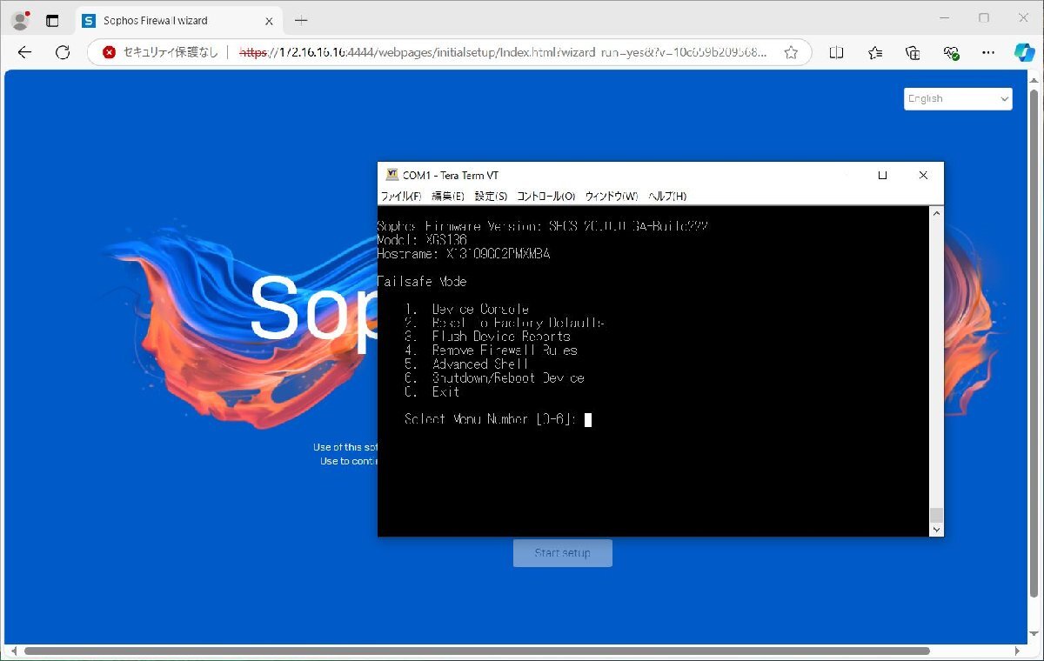
Task: Click the 'Reset to Factory Defaults' line
Action: (x=505, y=323)
